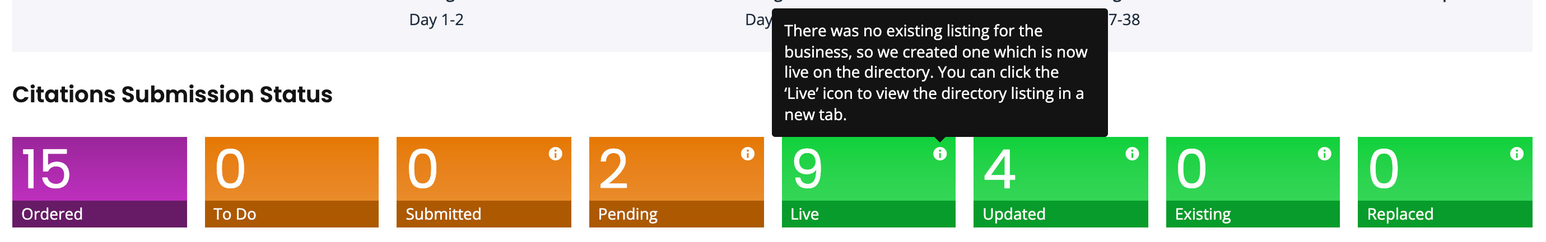
Task: Click the info icon on Replaced tile
Action: pos(1517,154)
